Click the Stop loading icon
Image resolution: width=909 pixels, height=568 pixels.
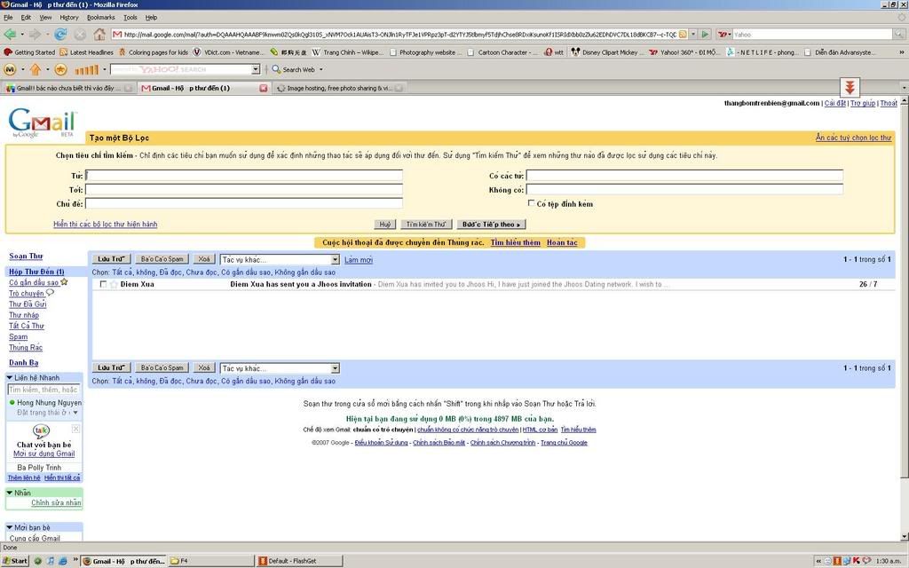[x=80, y=35]
